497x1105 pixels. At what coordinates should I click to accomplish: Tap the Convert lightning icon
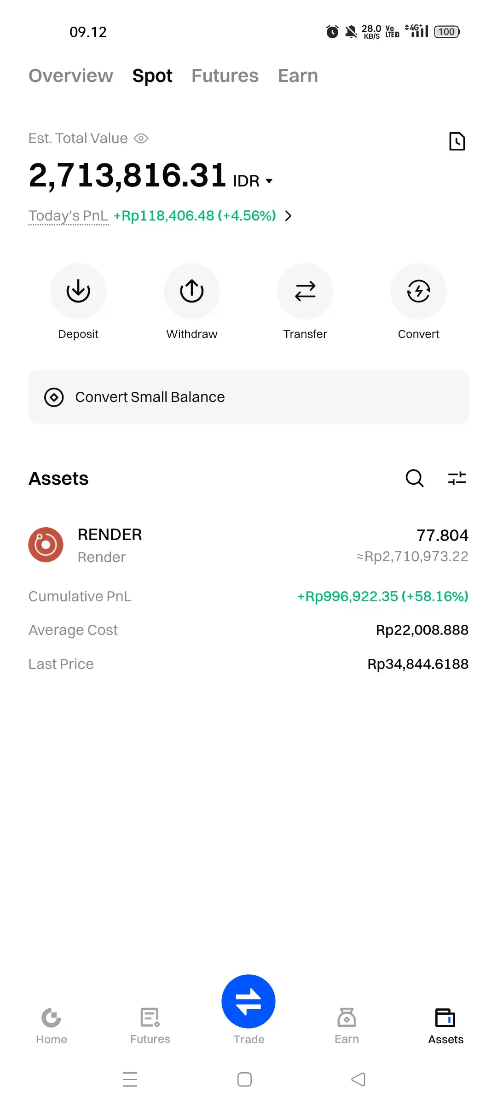pyautogui.click(x=418, y=291)
